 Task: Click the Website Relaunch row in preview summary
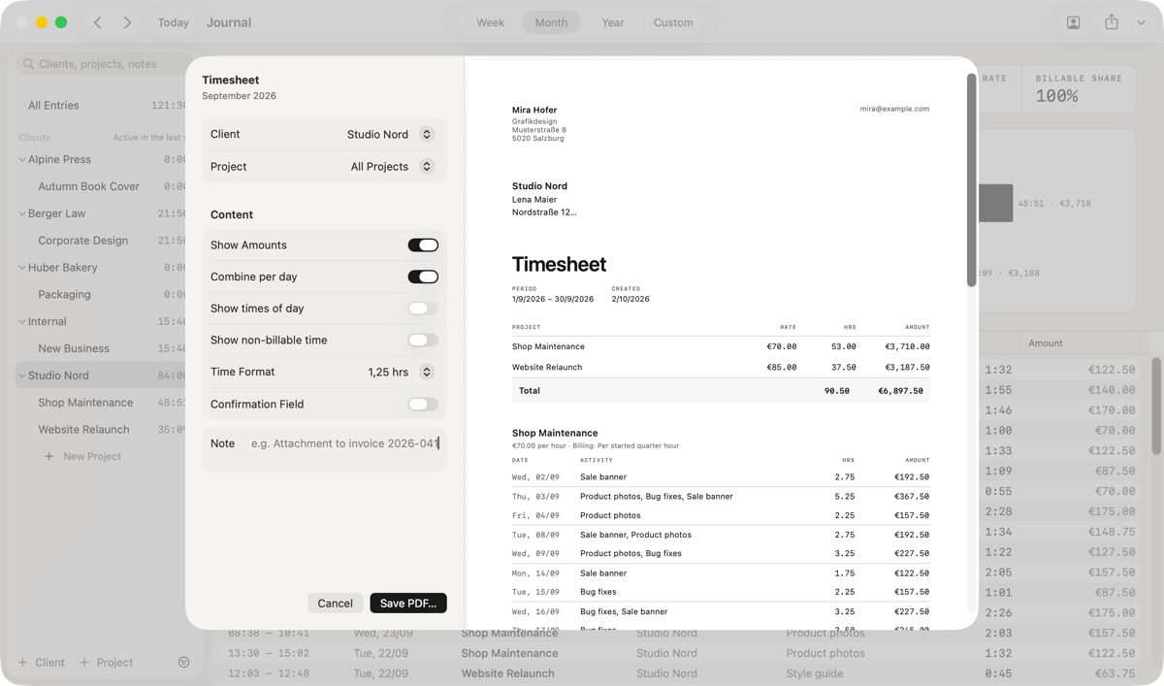[x=721, y=368]
